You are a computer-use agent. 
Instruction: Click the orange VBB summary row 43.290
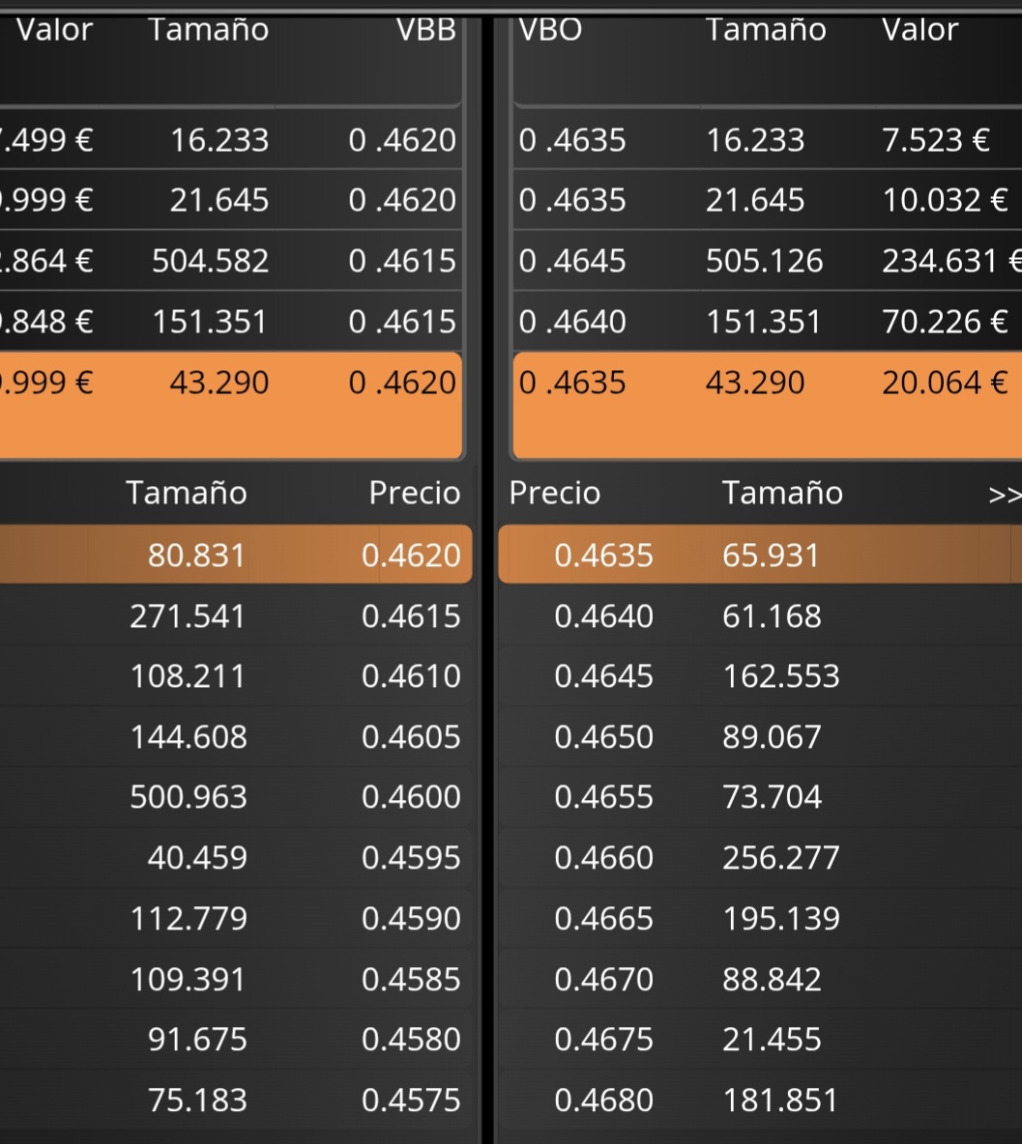coord(231,406)
